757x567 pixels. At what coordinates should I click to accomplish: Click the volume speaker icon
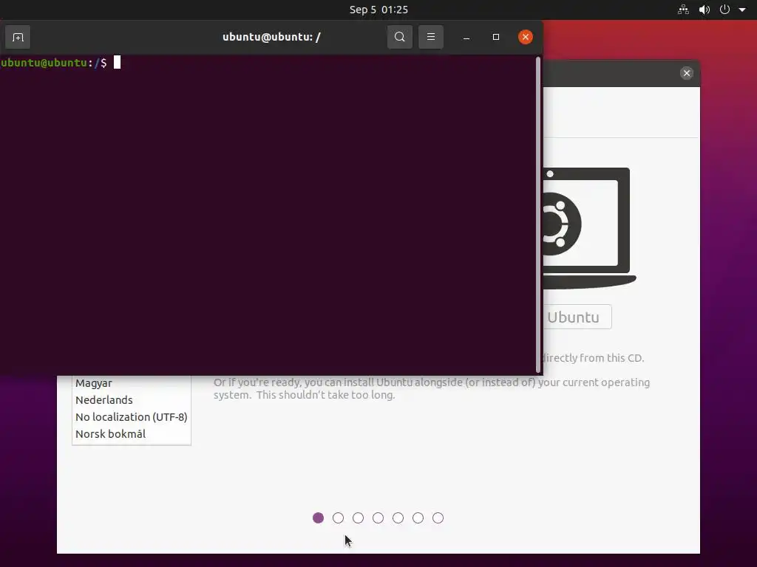[x=705, y=10]
